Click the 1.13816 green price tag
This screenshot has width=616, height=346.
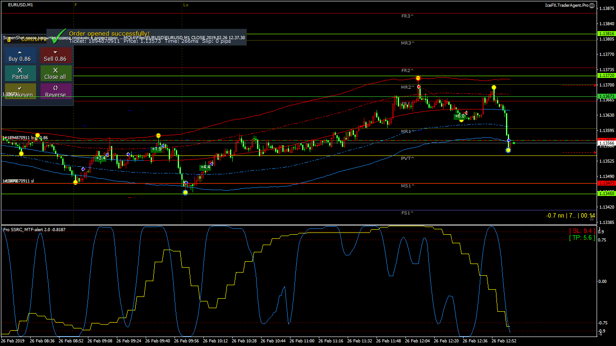click(x=606, y=34)
